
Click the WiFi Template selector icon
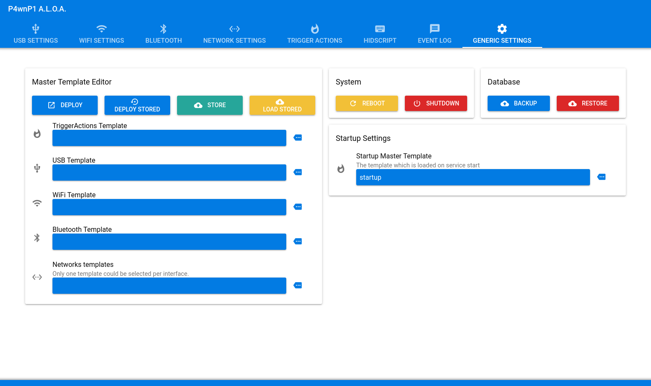pyautogui.click(x=298, y=207)
